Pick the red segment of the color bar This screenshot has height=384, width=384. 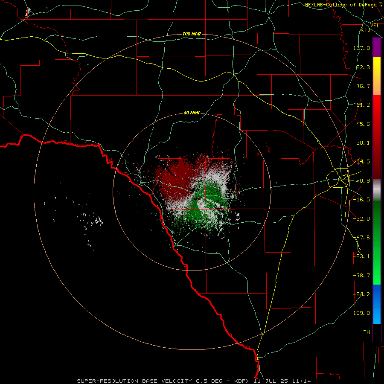[x=377, y=137]
